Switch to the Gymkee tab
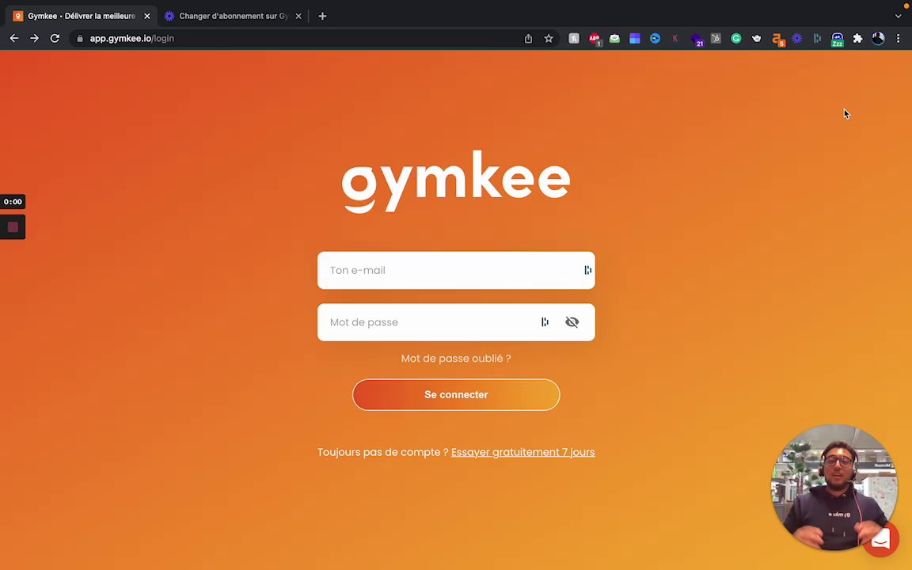The image size is (912, 570). tap(82, 17)
